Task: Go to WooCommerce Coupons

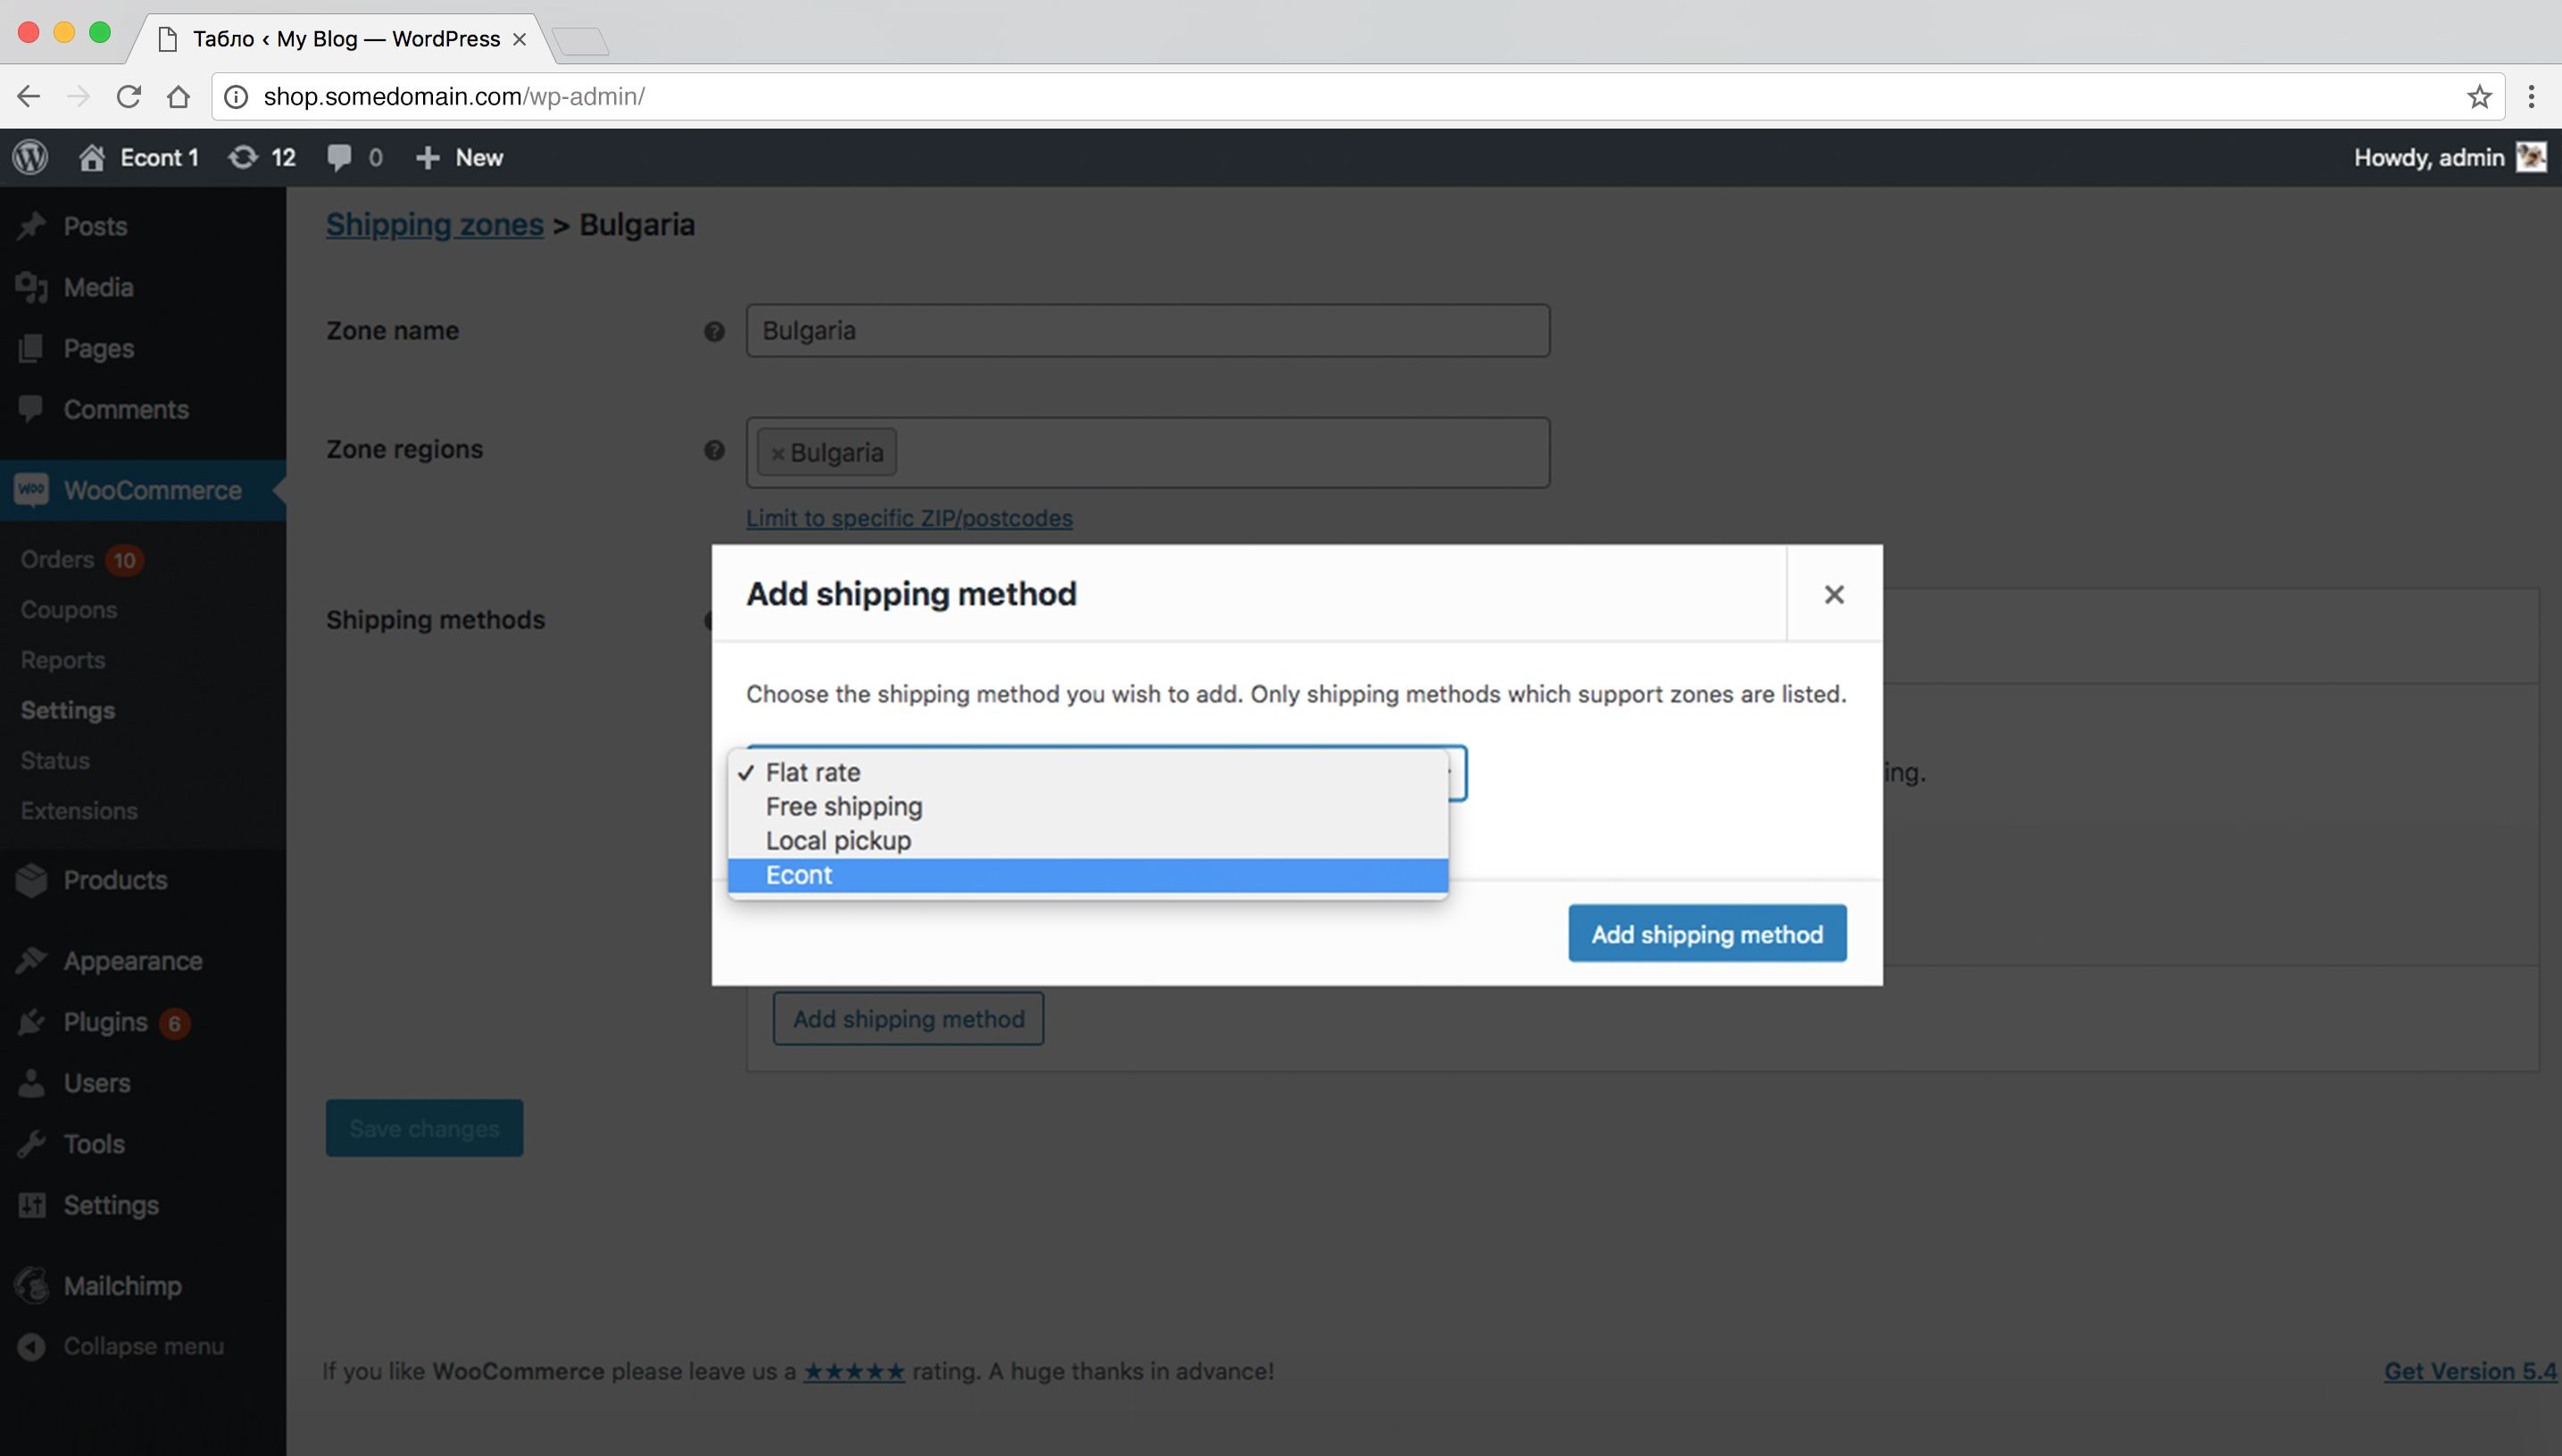Action: pos(69,609)
